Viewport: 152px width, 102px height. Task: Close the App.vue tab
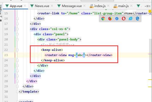pyautogui.click(x=25, y=6)
